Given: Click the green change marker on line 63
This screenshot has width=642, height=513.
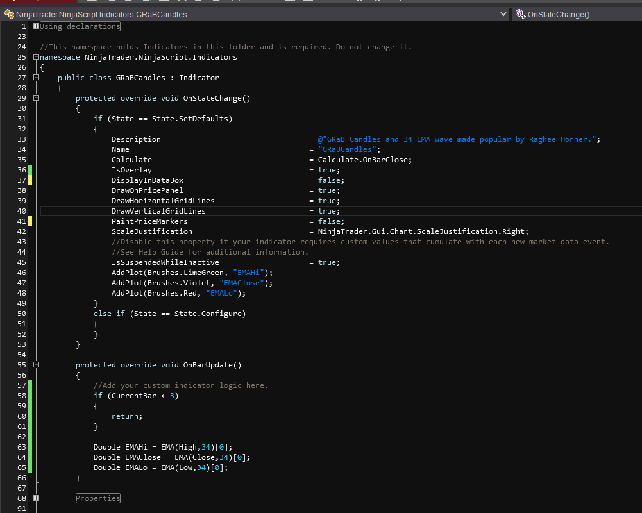Looking at the screenshot, I should 30,447.
